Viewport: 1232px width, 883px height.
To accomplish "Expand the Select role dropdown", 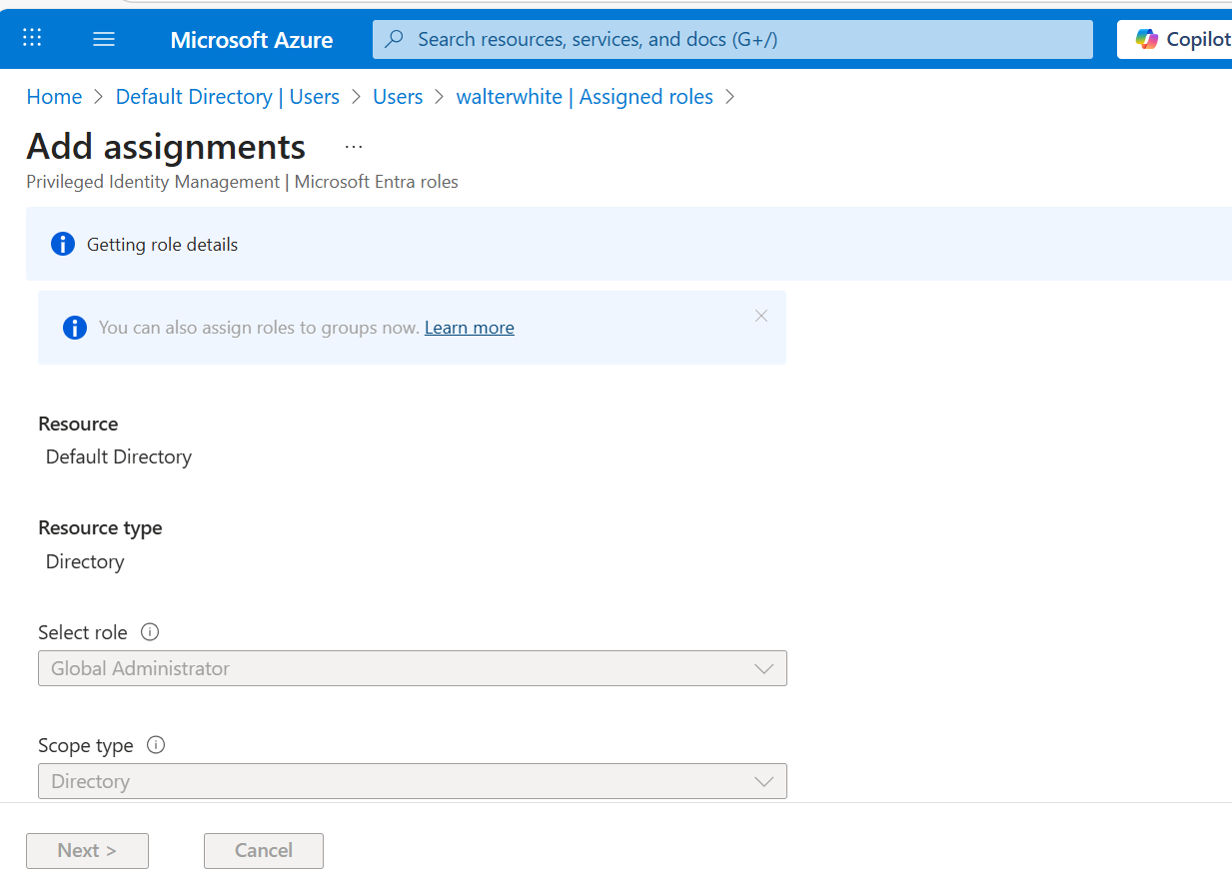I will click(x=412, y=668).
